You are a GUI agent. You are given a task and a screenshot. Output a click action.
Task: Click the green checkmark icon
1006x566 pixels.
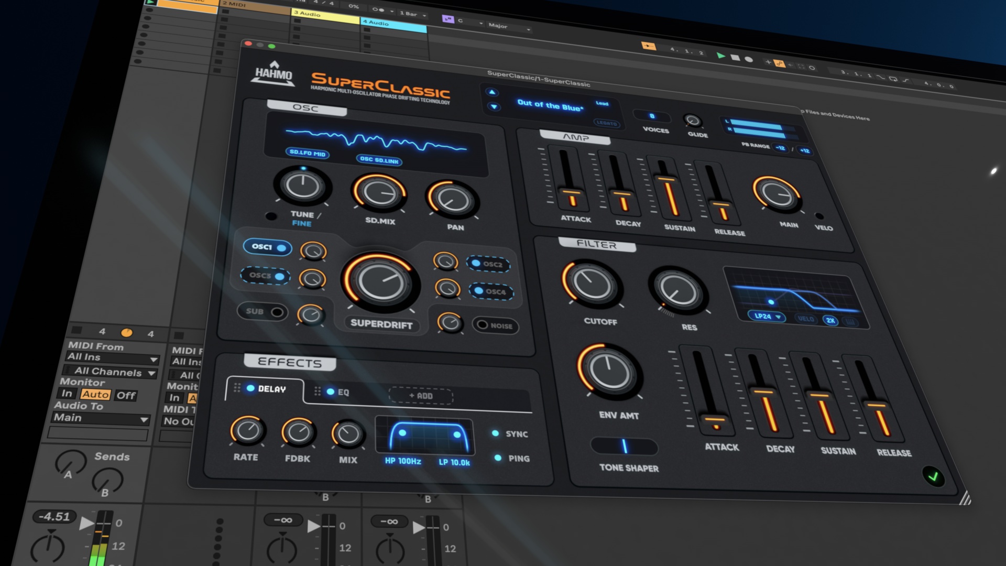[x=933, y=476]
